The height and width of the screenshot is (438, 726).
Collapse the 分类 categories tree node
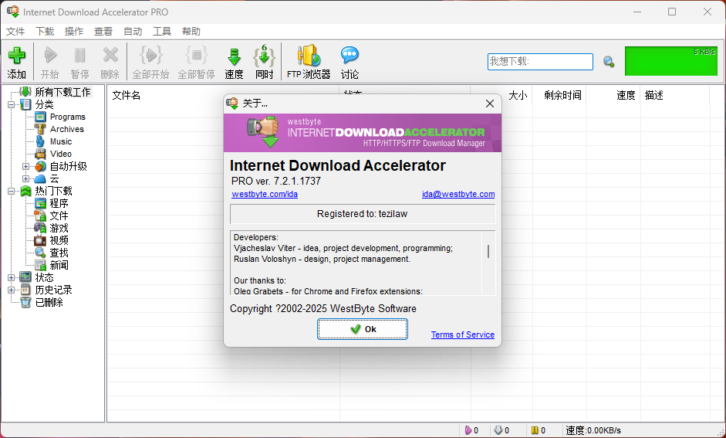pos(11,105)
